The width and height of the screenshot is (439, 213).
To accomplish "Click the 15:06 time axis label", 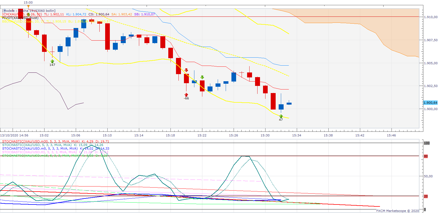I will [76, 135].
